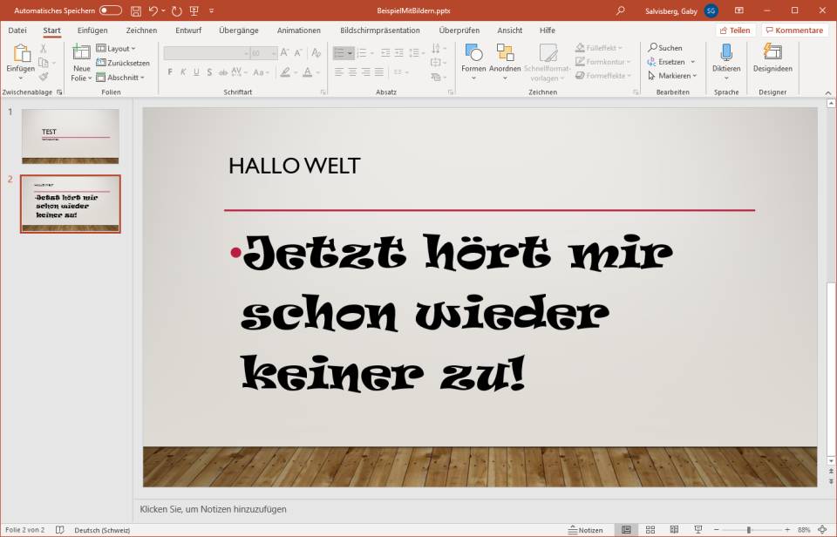
Task: Switch to the Überprüfen tab
Action: (x=459, y=31)
